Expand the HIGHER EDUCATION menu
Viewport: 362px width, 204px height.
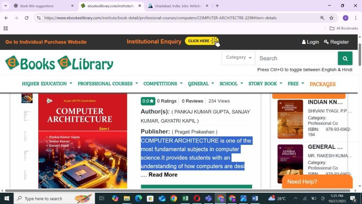(47, 84)
